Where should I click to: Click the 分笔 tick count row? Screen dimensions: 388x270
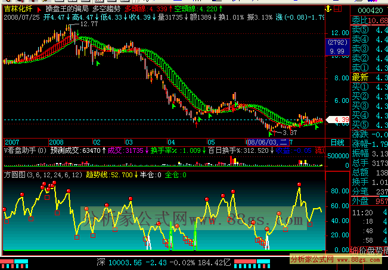370,191
